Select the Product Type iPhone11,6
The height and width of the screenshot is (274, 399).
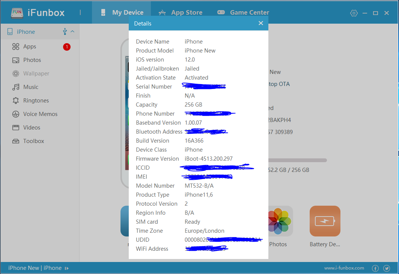click(199, 195)
